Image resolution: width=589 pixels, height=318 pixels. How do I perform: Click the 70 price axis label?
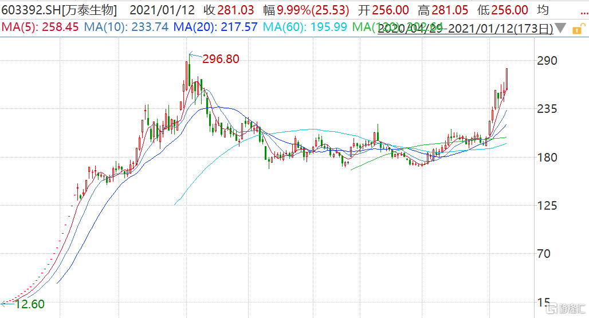(x=544, y=254)
